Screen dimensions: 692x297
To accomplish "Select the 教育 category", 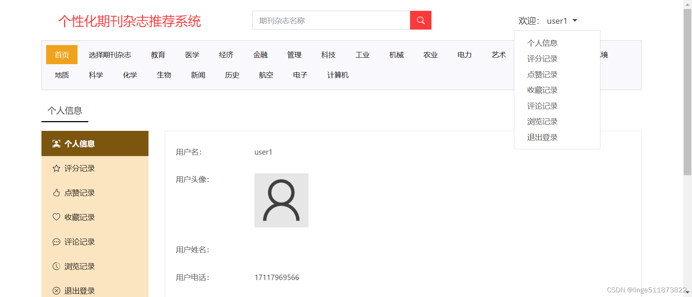I will pos(158,55).
